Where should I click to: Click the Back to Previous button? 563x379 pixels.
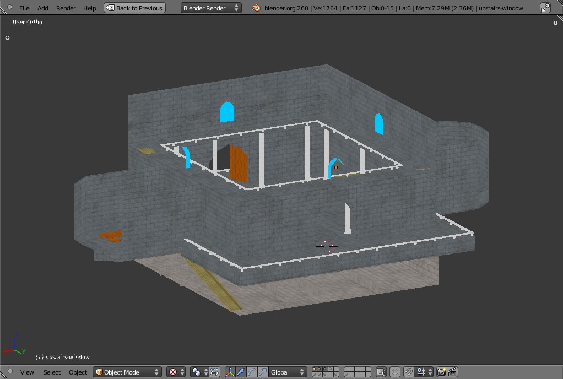pyautogui.click(x=134, y=8)
